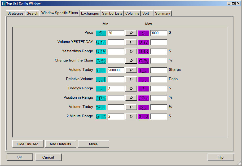Click the purple max Volume Today (Shares) icon
The image size is (242, 166).
144,70
